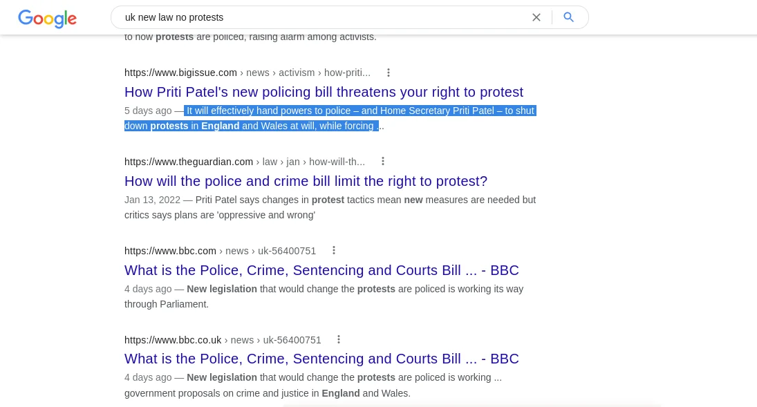Open 'How will the police and crime bill' link

pos(306,181)
